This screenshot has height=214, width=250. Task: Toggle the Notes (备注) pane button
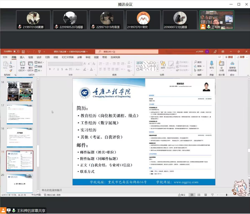(182, 195)
